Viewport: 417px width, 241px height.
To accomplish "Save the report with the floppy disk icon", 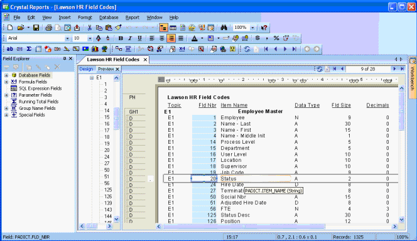I will pos(36,28).
